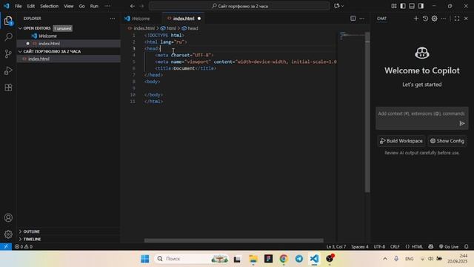
Task: Open Copilot status icon in status bar
Action: click(431, 246)
